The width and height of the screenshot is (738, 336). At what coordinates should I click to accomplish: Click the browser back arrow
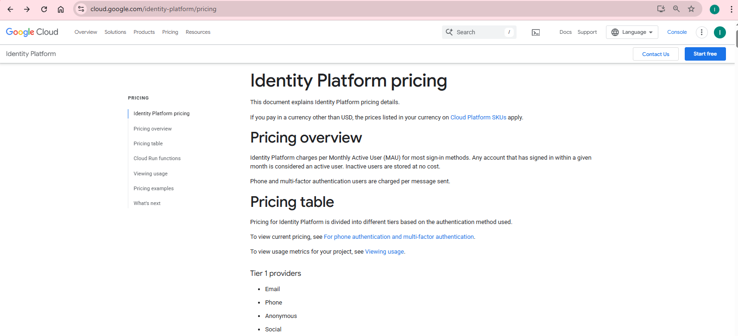click(10, 9)
